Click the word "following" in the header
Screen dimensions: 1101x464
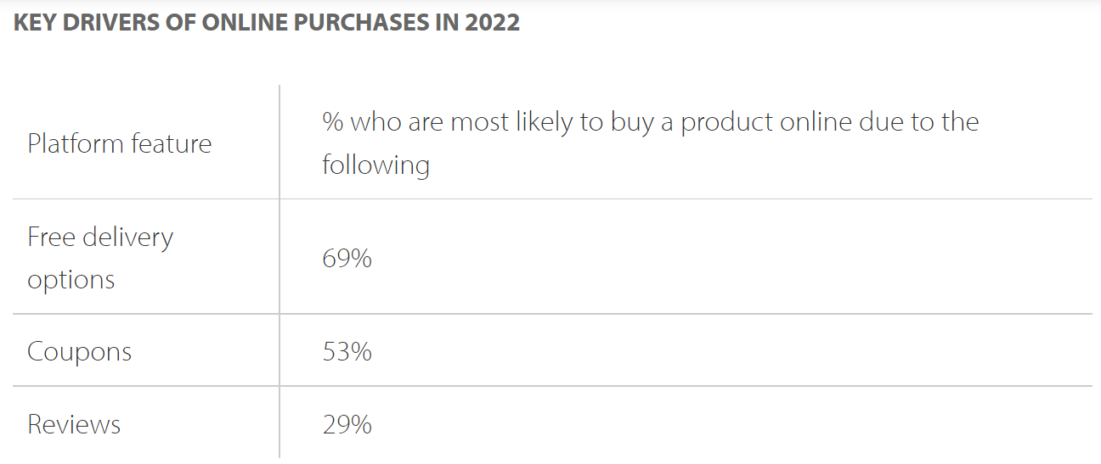click(x=375, y=165)
